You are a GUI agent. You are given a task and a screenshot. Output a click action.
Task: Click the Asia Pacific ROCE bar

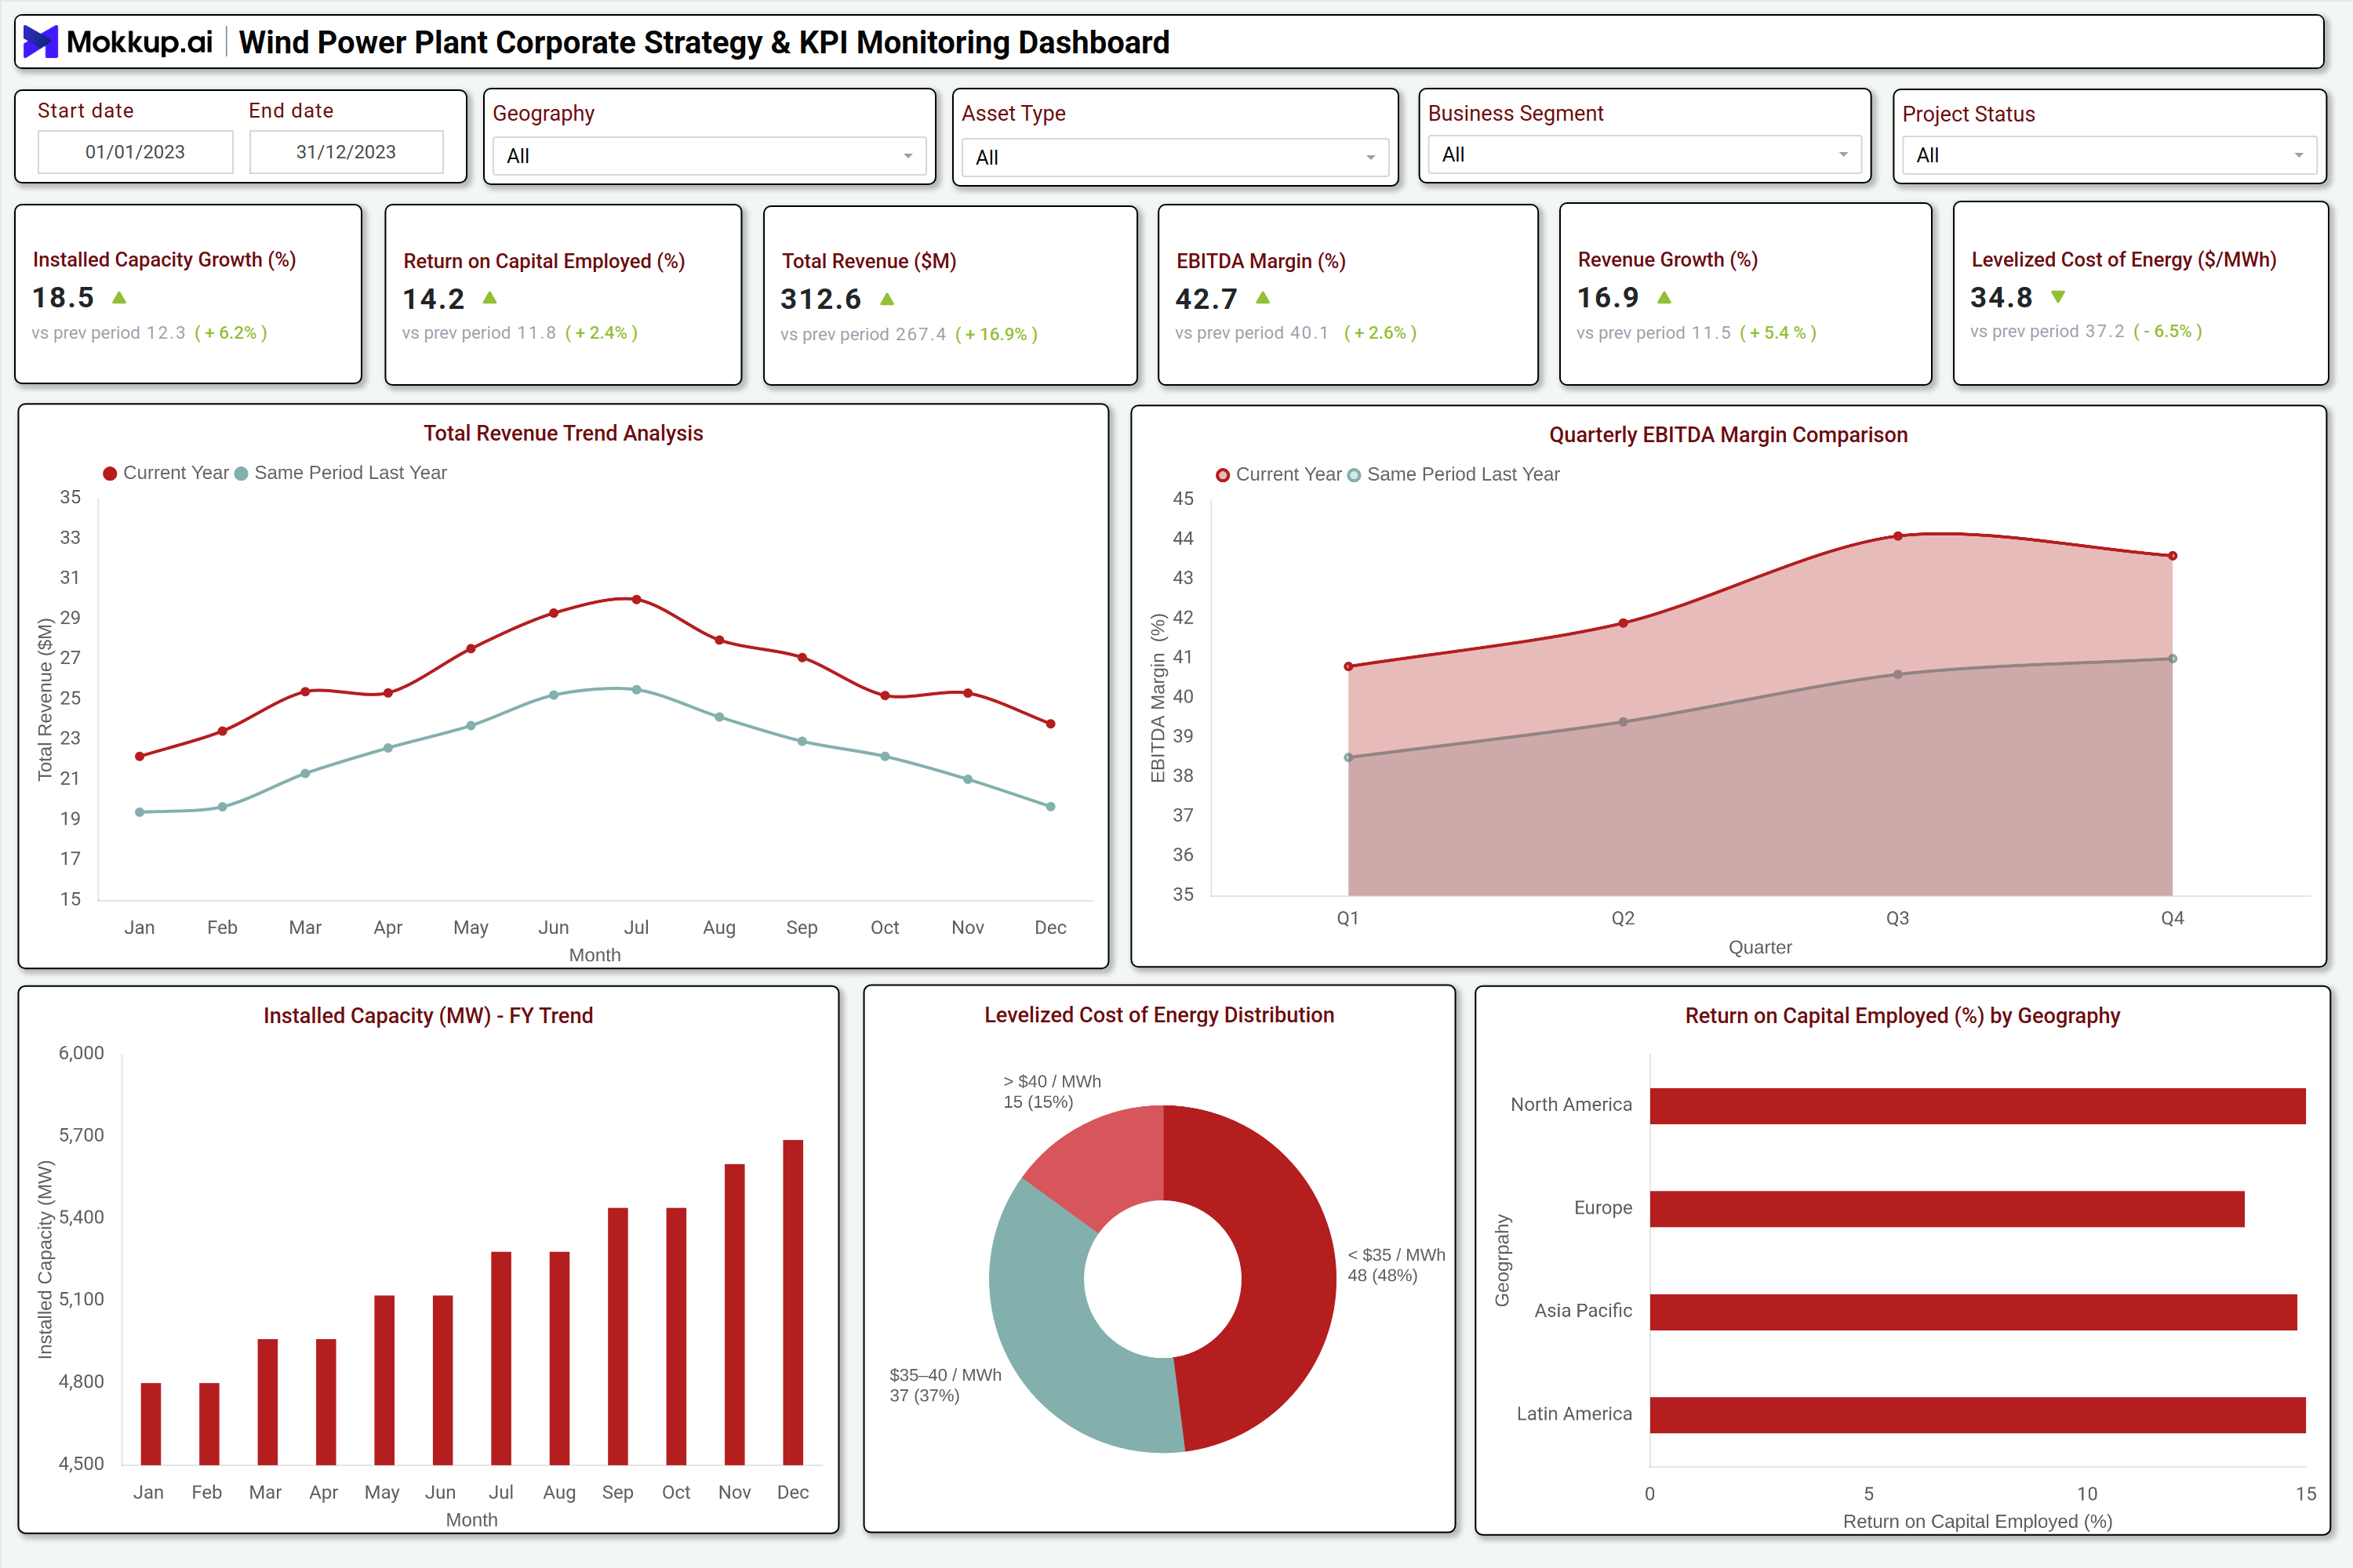1974,1312
